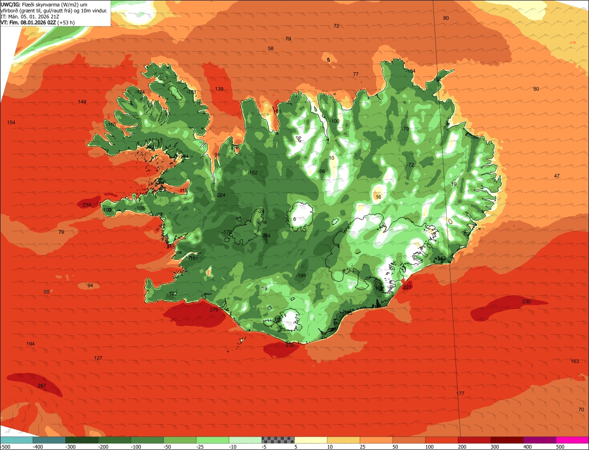The image size is (589, 450).
Task: Click the map value -189 in southern Iceland
Action: pos(300,276)
